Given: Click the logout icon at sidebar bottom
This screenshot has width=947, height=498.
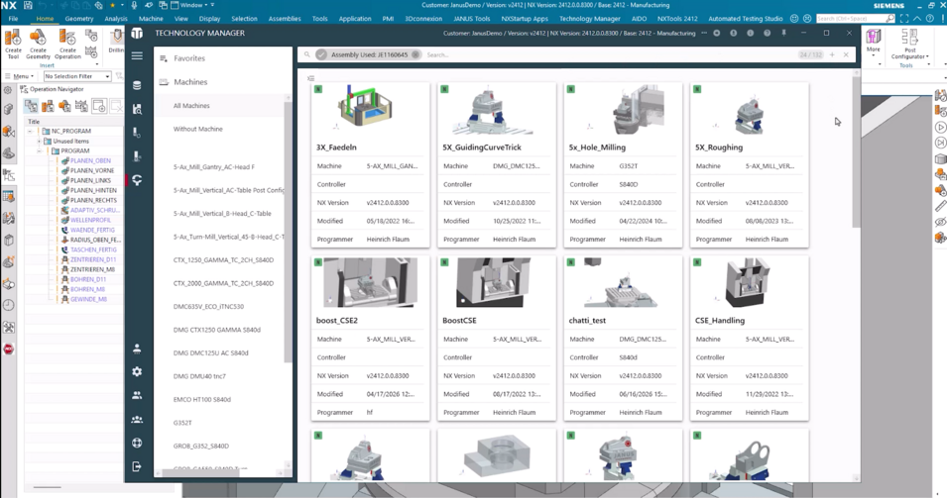Looking at the screenshot, I should coord(137,466).
